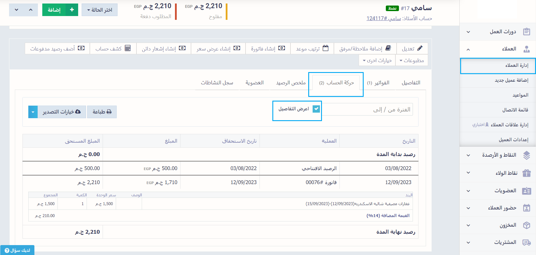Viewport: 536px width, 255px height.
Task: Expand the مطبوعات dropdown menu
Action: click(x=411, y=60)
